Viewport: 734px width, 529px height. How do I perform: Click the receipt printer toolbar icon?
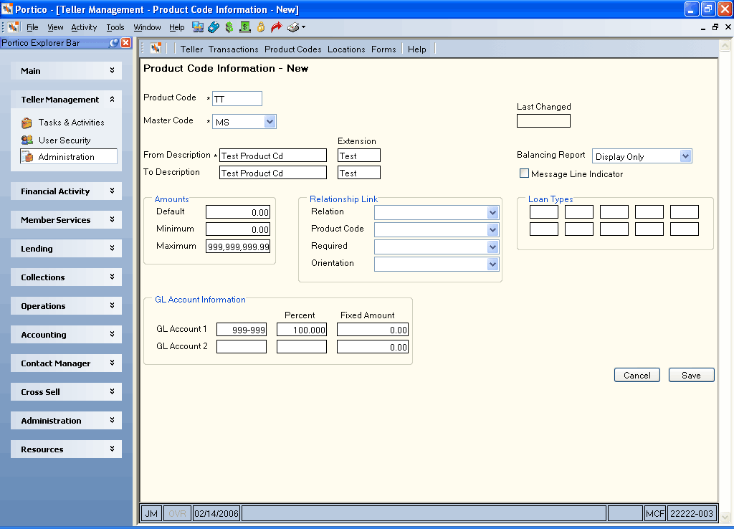(x=293, y=27)
